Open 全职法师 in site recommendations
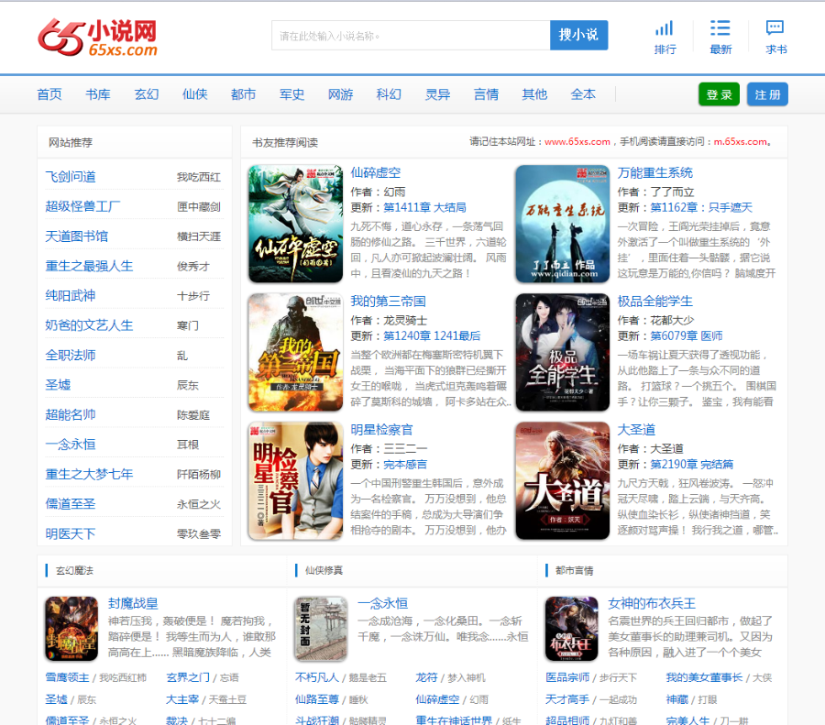Image resolution: width=825 pixels, height=725 pixels. [x=71, y=355]
